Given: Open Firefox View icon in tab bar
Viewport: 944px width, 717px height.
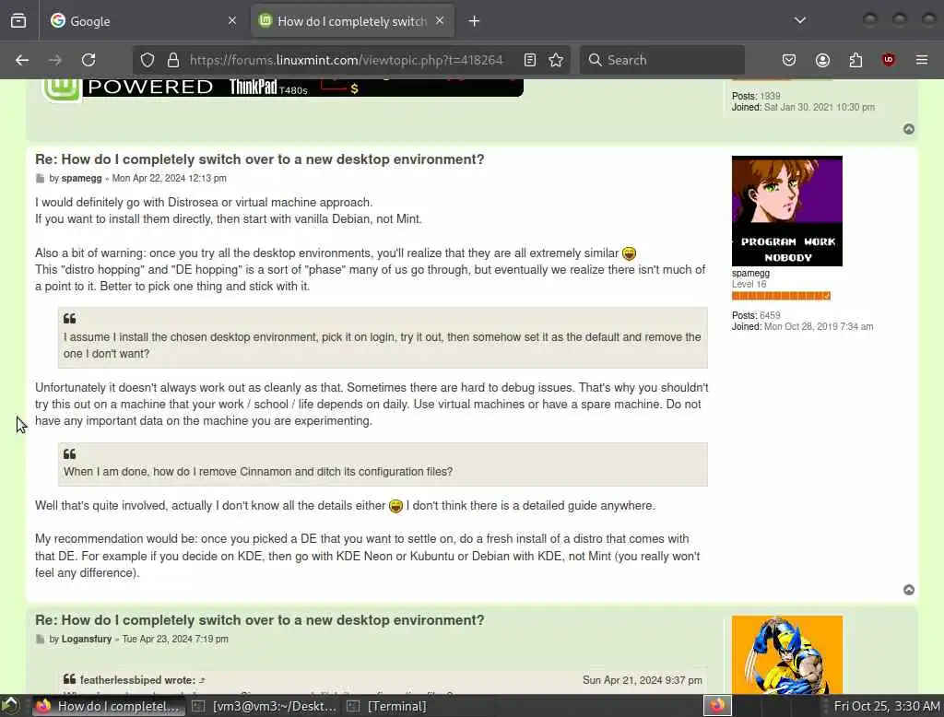Looking at the screenshot, I should click(18, 21).
